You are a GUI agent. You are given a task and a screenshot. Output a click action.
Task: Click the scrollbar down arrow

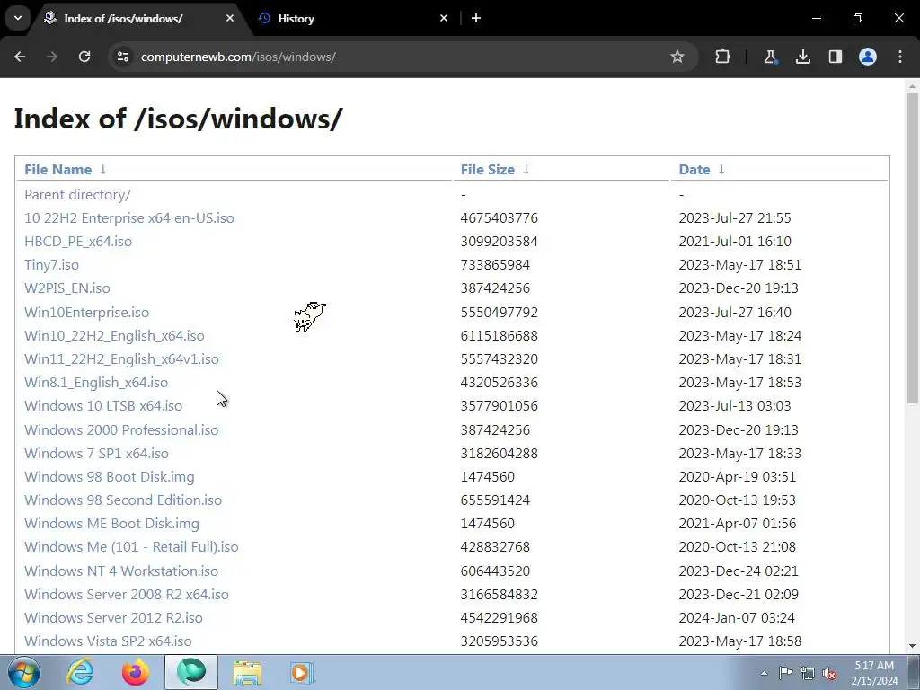coord(912,647)
